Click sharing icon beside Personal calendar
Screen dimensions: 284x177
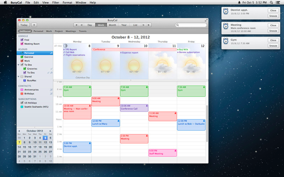(x=51, y=53)
